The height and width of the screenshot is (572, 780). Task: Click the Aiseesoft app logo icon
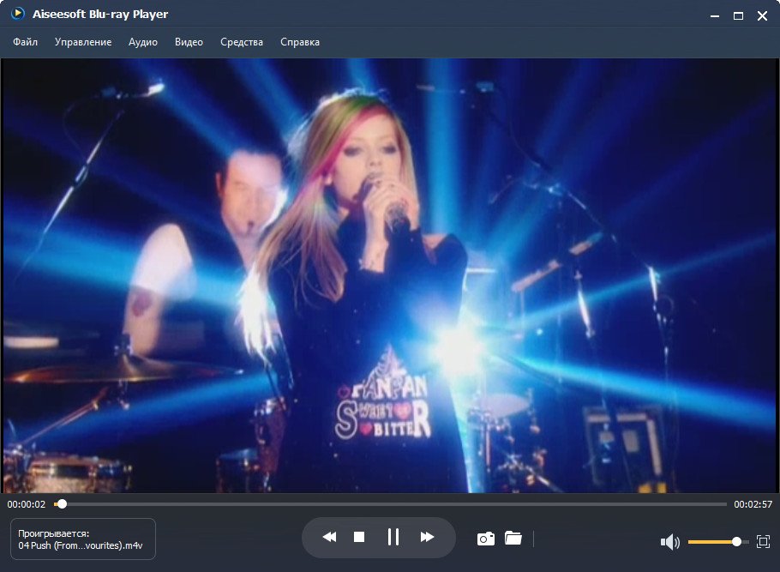[17, 14]
